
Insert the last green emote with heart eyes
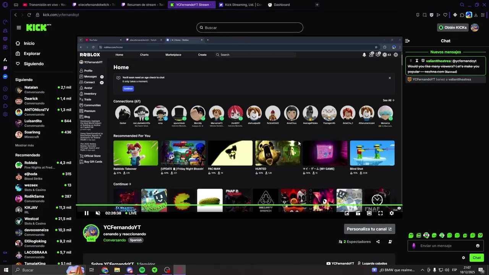pos(480,235)
